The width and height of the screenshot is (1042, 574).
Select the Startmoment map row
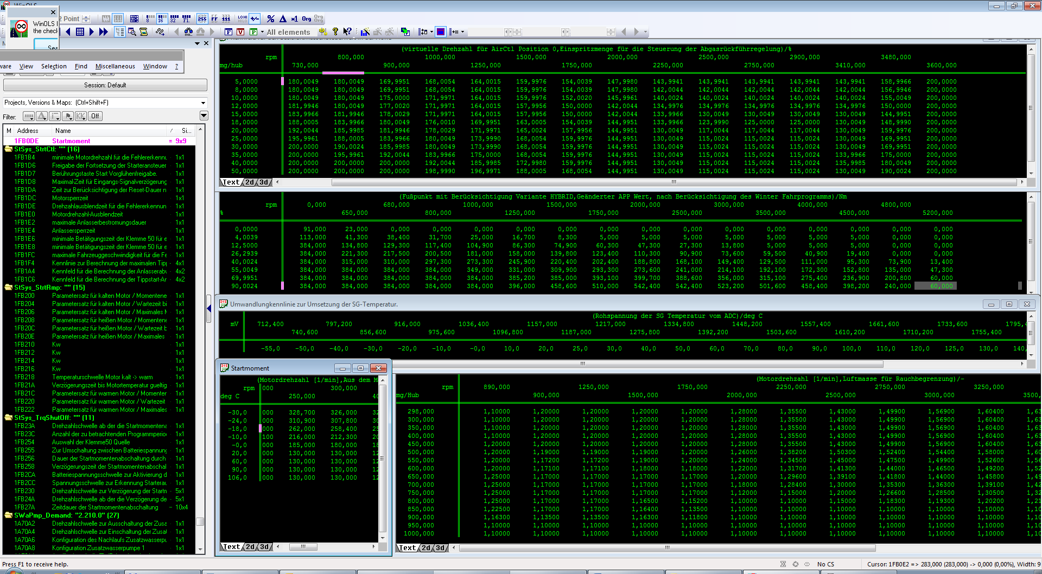[100, 141]
